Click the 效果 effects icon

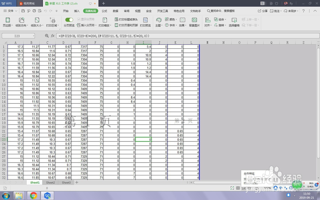(x=182, y=20)
